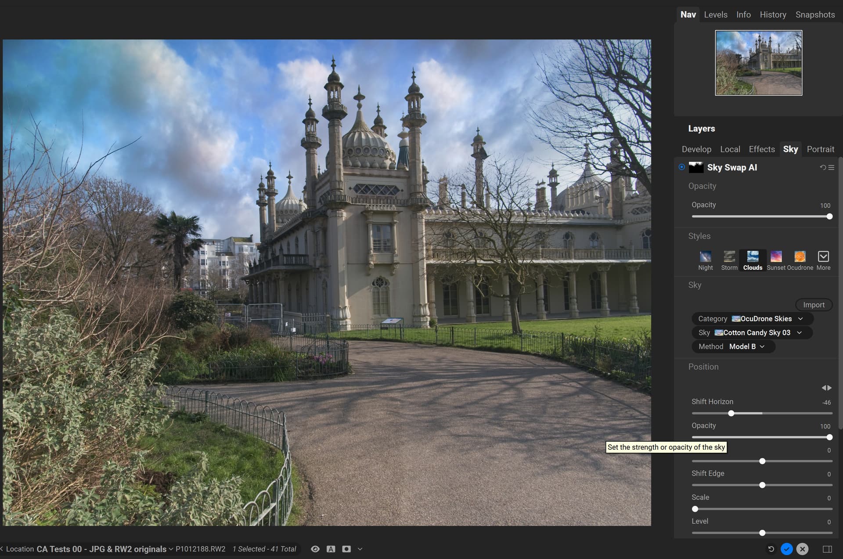This screenshot has width=843, height=559.
Task: Reset the Sky Swap AI filter
Action: pyautogui.click(x=823, y=167)
